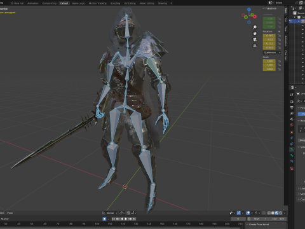Toggle viewport gizmos button
This screenshot has width=305, height=229.
point(239,213)
